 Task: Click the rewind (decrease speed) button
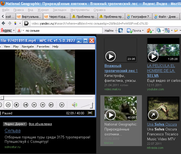(34, 105)
